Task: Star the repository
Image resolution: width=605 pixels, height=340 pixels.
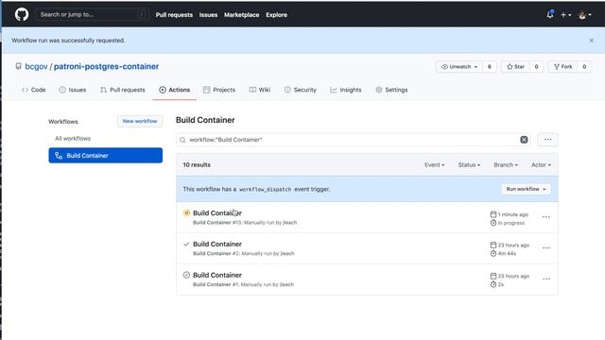Action: coord(515,67)
